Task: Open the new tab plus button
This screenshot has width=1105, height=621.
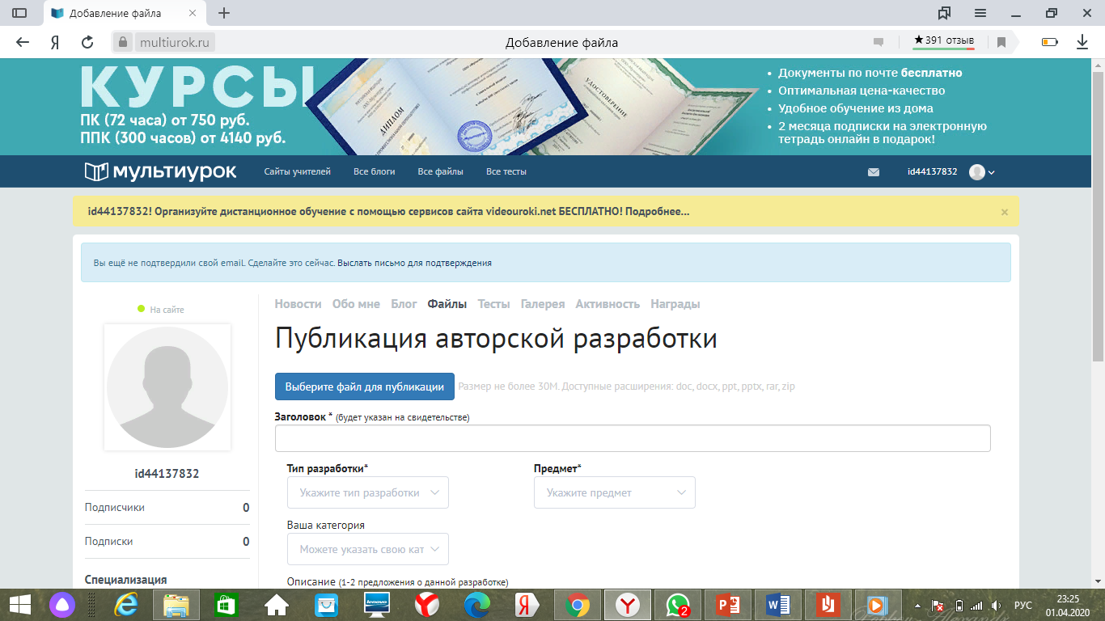Action: [x=224, y=13]
